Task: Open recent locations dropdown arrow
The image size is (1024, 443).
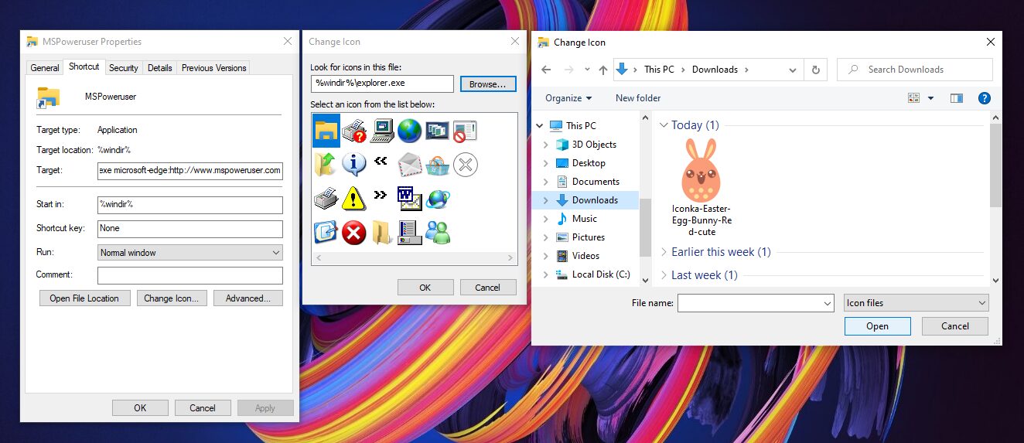Action: tap(587, 70)
